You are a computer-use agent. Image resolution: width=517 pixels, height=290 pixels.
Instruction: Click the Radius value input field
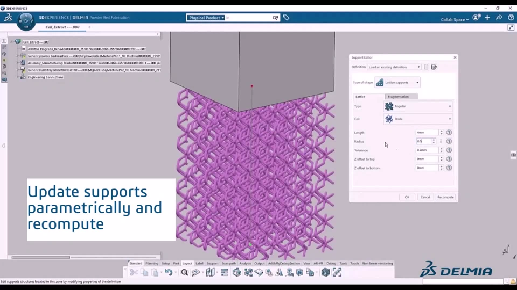tap(423, 141)
